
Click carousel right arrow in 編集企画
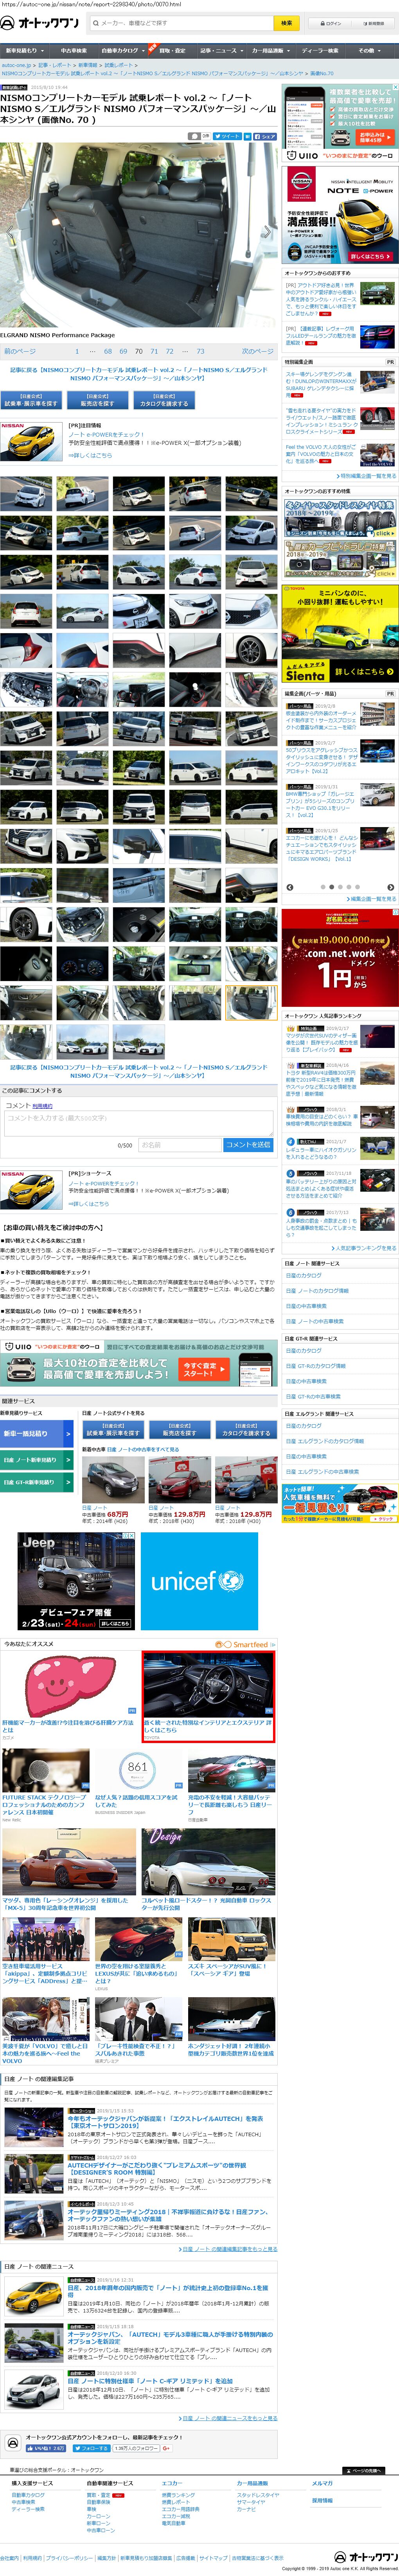pyautogui.click(x=390, y=887)
